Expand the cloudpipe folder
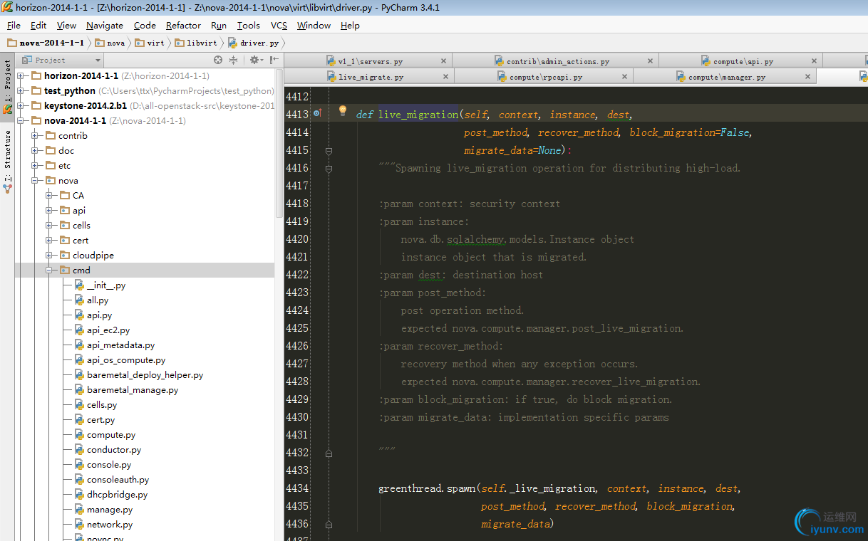Viewport: 868px width, 541px height. [49, 256]
